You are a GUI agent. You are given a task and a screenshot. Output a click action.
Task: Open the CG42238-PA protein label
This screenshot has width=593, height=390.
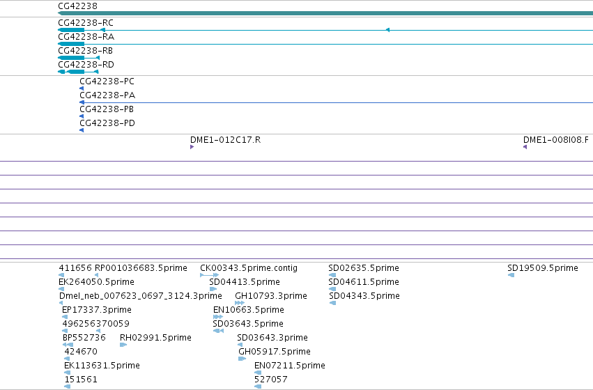tap(107, 95)
